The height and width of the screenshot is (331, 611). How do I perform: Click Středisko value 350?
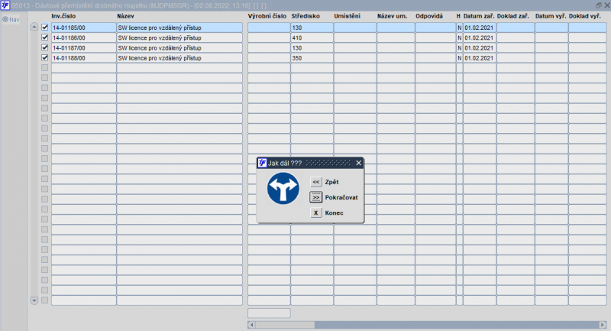312,58
